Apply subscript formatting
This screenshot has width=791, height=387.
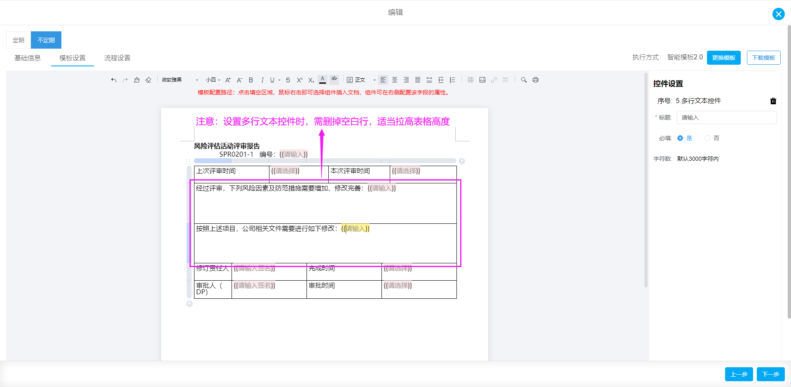pyautogui.click(x=311, y=80)
